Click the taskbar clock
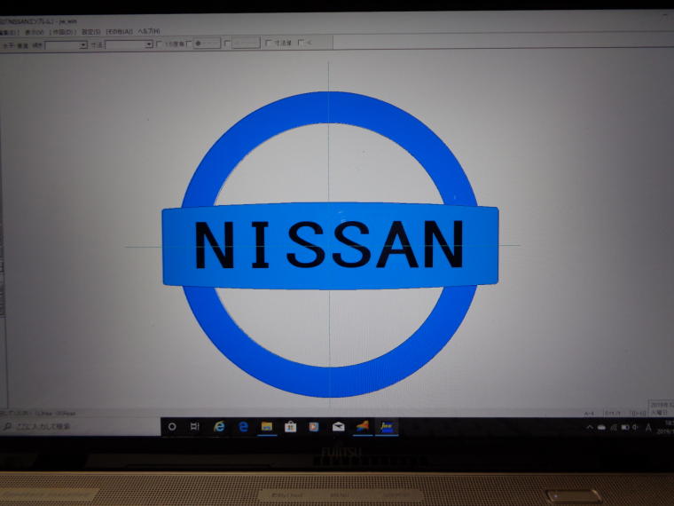The image size is (674, 506). (x=666, y=427)
